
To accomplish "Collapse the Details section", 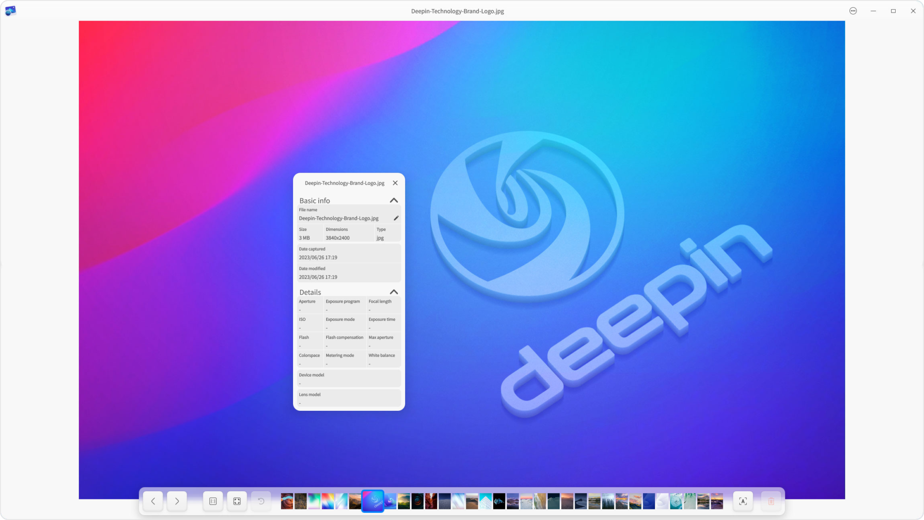I will [x=394, y=292].
